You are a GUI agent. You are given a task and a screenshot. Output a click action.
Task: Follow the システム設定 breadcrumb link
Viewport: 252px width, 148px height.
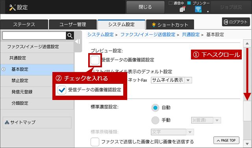[x=100, y=35]
